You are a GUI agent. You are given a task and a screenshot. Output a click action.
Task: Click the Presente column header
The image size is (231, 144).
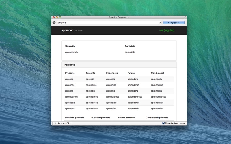click(70, 73)
